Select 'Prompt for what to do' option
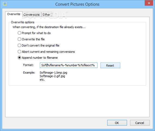The height and width of the screenshot is (131, 155). click(x=34, y=33)
